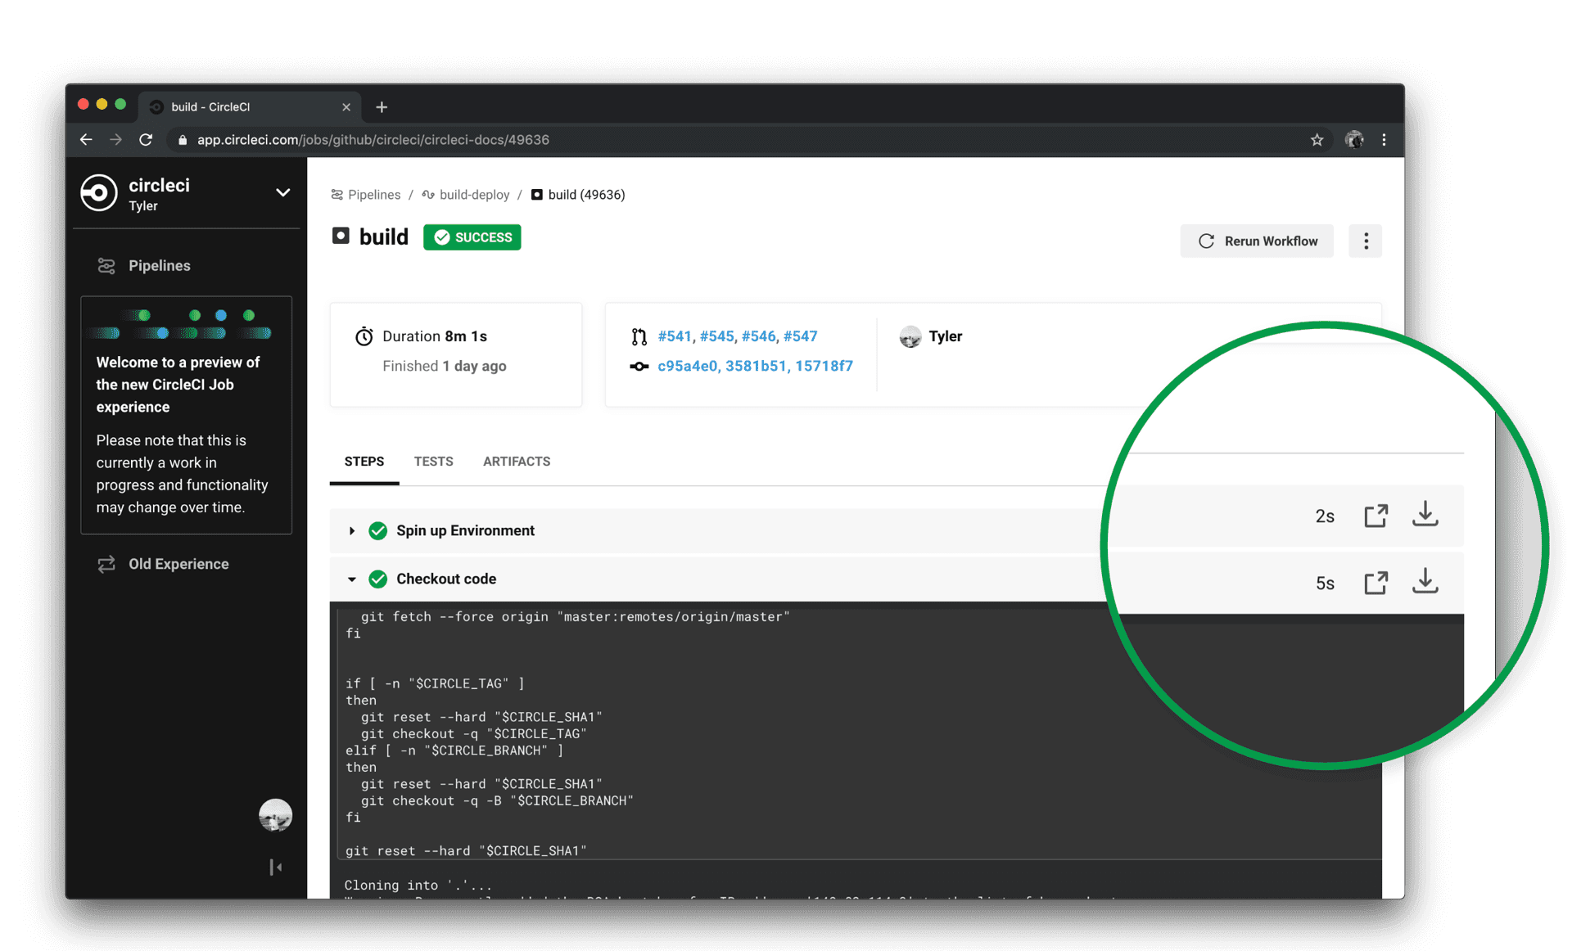1572x951 pixels.
Task: Open Spin up Environment output in new window
Action: [x=1376, y=516]
